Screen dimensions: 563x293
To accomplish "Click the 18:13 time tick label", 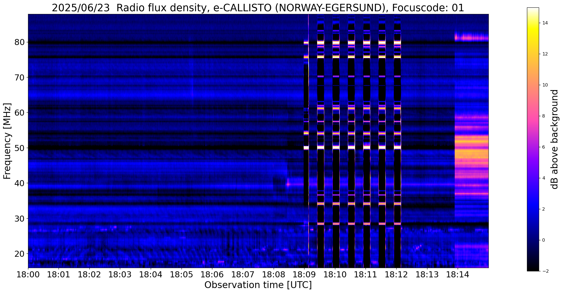I will tap(427, 274).
